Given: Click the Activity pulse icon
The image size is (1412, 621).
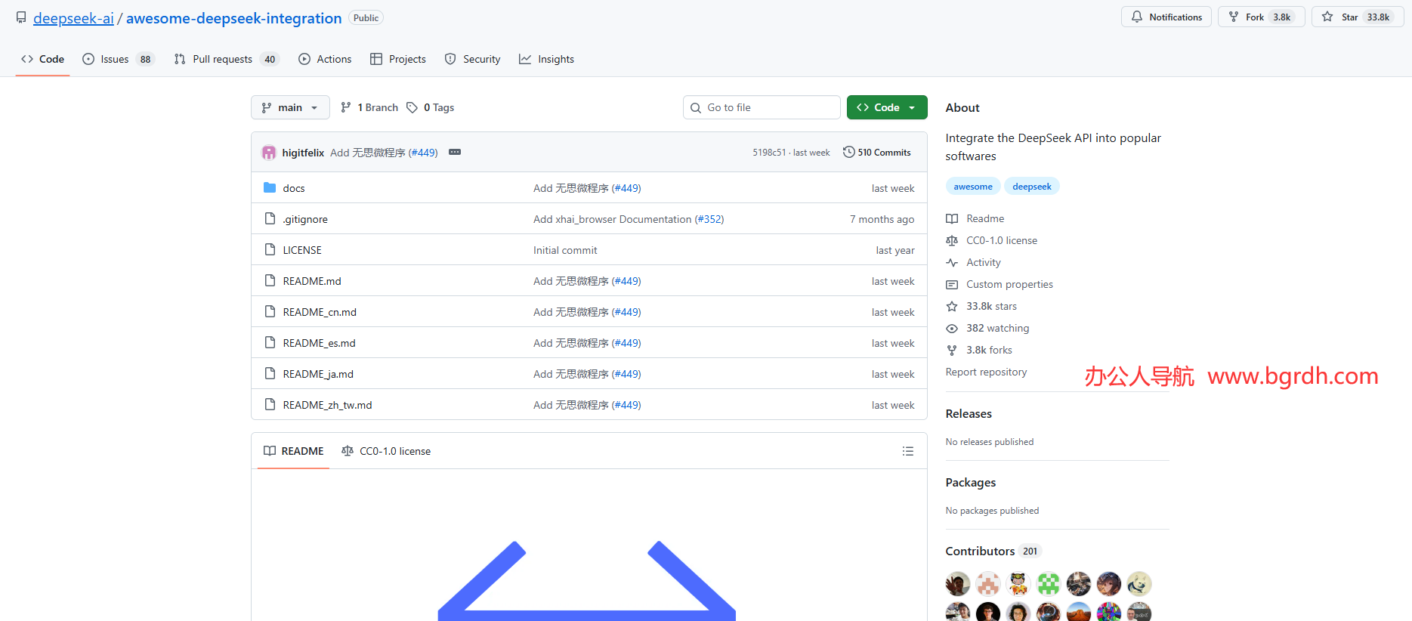Looking at the screenshot, I should (952, 262).
